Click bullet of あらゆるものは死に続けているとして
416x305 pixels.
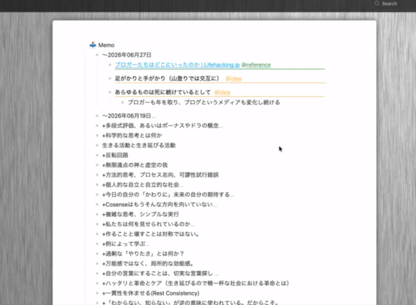(110, 92)
